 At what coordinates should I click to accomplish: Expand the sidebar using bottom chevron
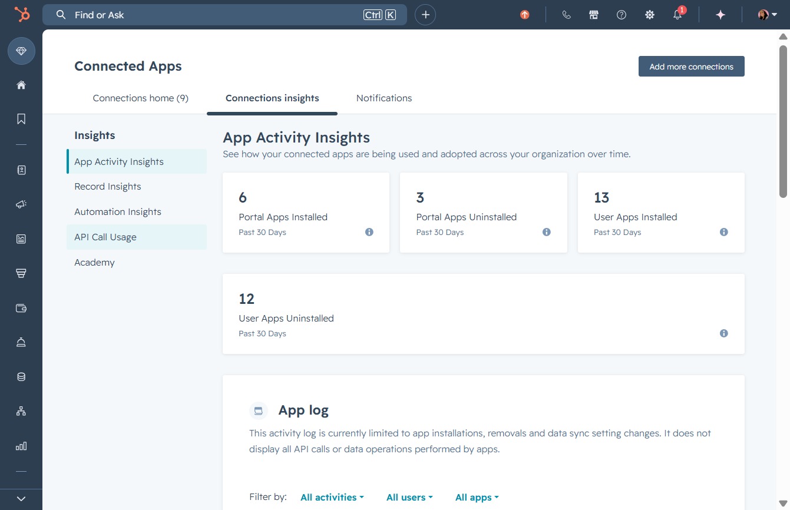(21, 499)
